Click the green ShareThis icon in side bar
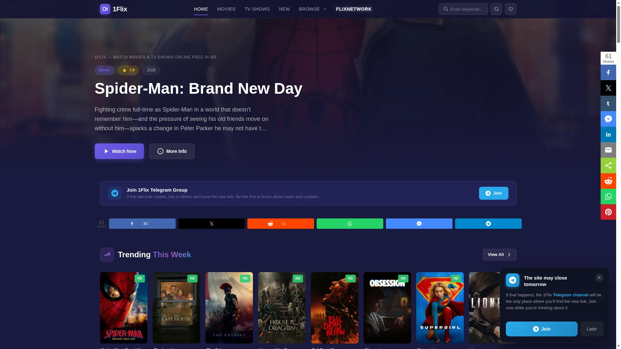621x349 pixels. (608, 165)
